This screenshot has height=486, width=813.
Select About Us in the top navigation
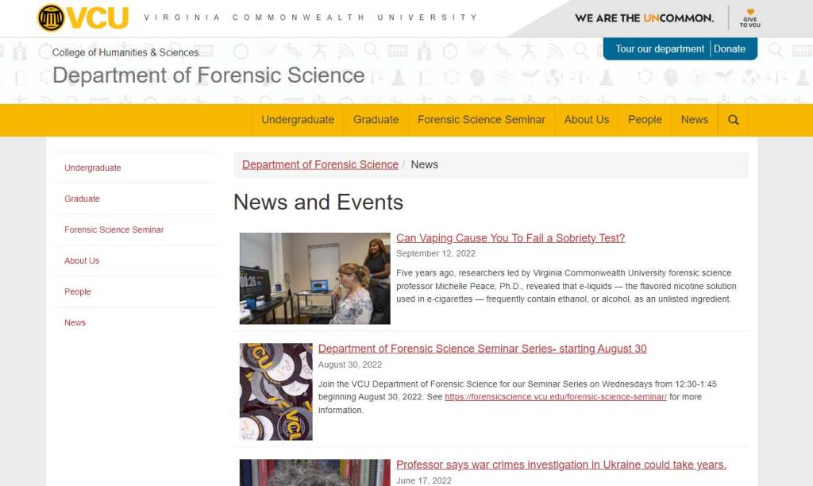pos(587,120)
